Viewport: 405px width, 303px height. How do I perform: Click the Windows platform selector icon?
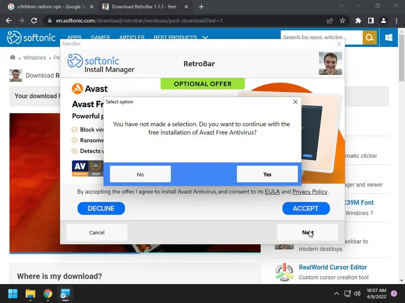pyautogui.click(x=389, y=37)
